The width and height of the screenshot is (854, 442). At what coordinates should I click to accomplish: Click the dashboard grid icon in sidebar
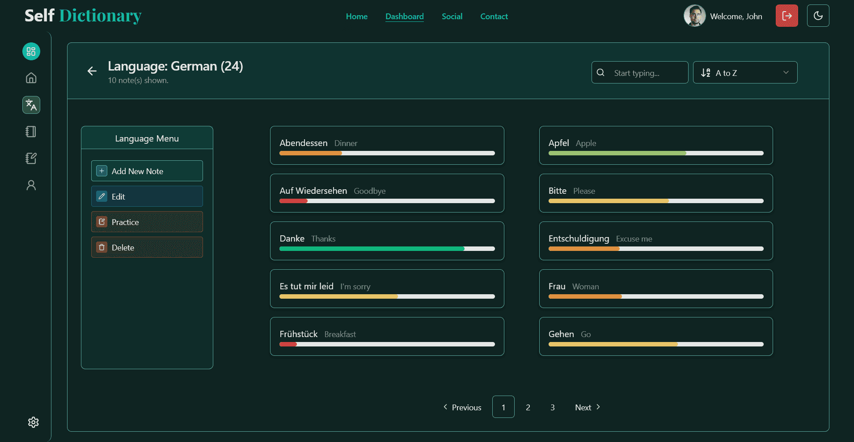31,51
